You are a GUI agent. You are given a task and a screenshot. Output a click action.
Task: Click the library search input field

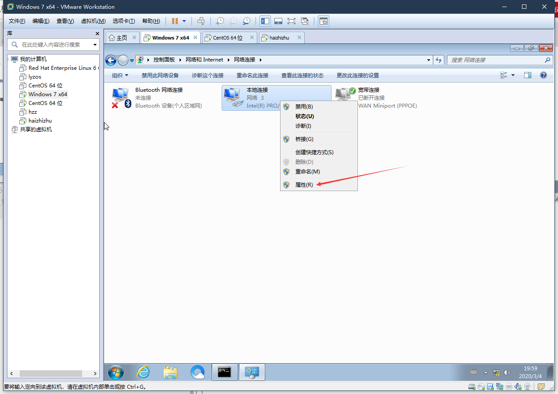point(54,44)
